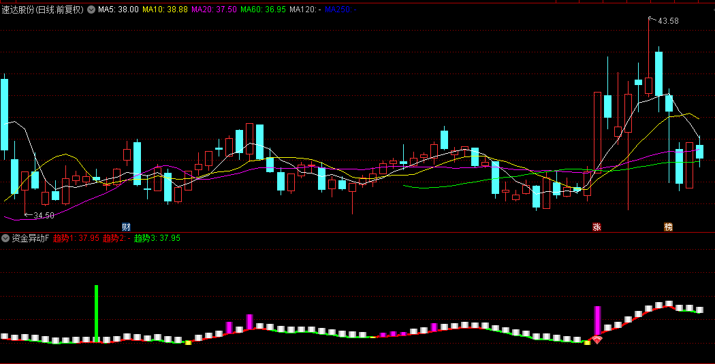
Task: Click the red 涨 limit-up marker
Action: pos(597,227)
